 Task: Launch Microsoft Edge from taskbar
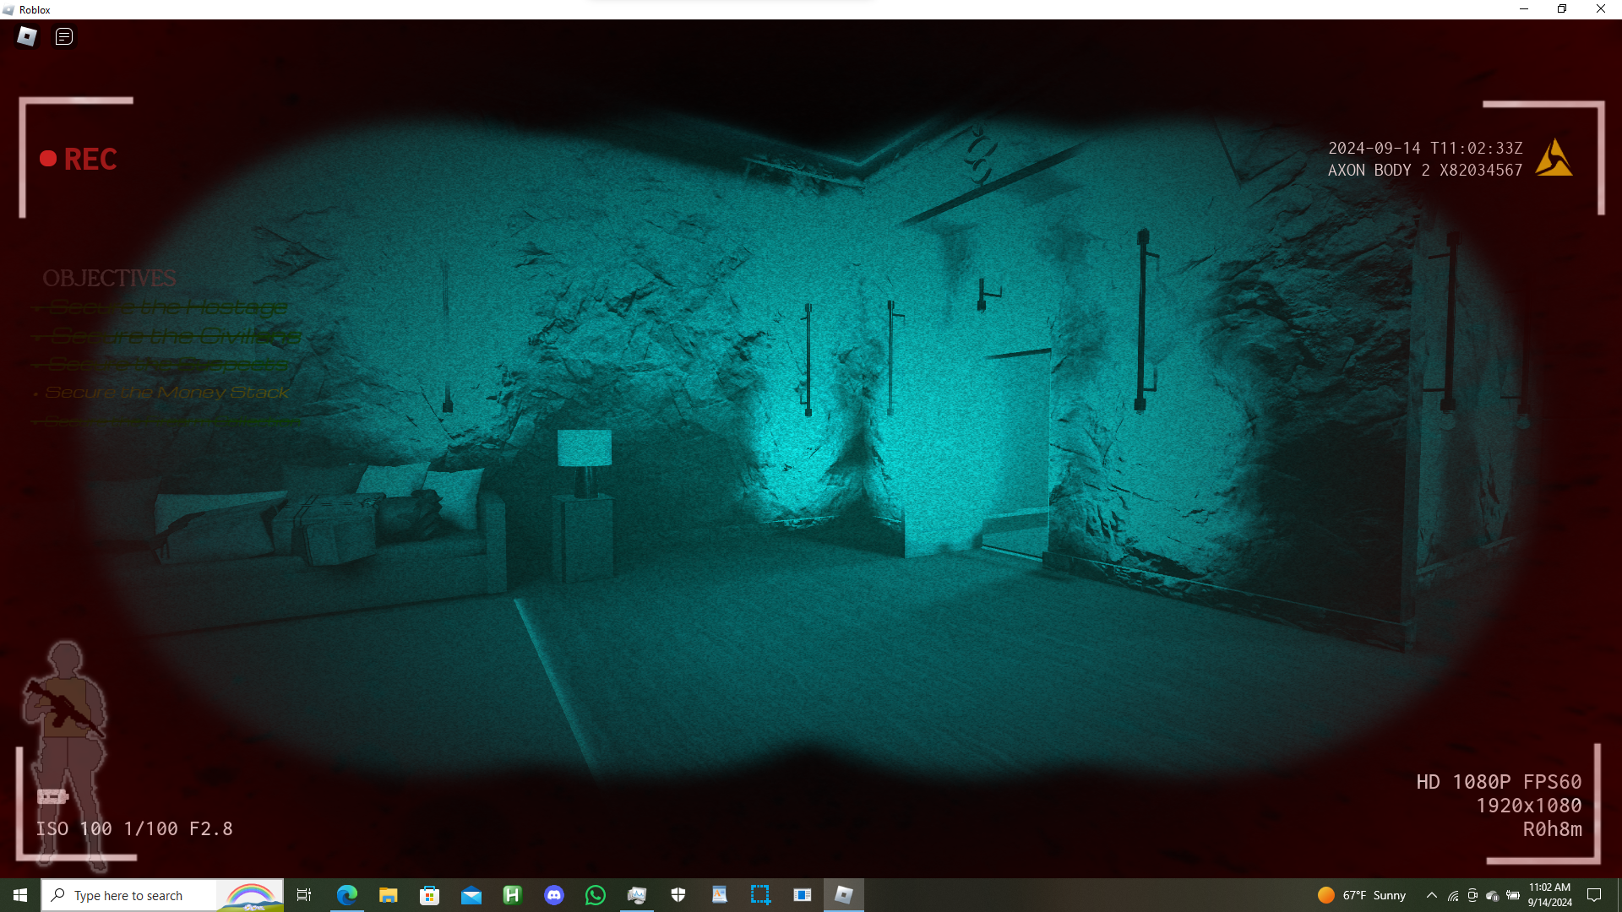346,895
